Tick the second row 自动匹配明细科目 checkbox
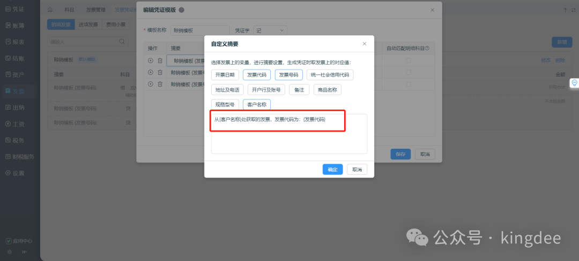Image resolution: width=579 pixels, height=261 pixels. pos(409,72)
